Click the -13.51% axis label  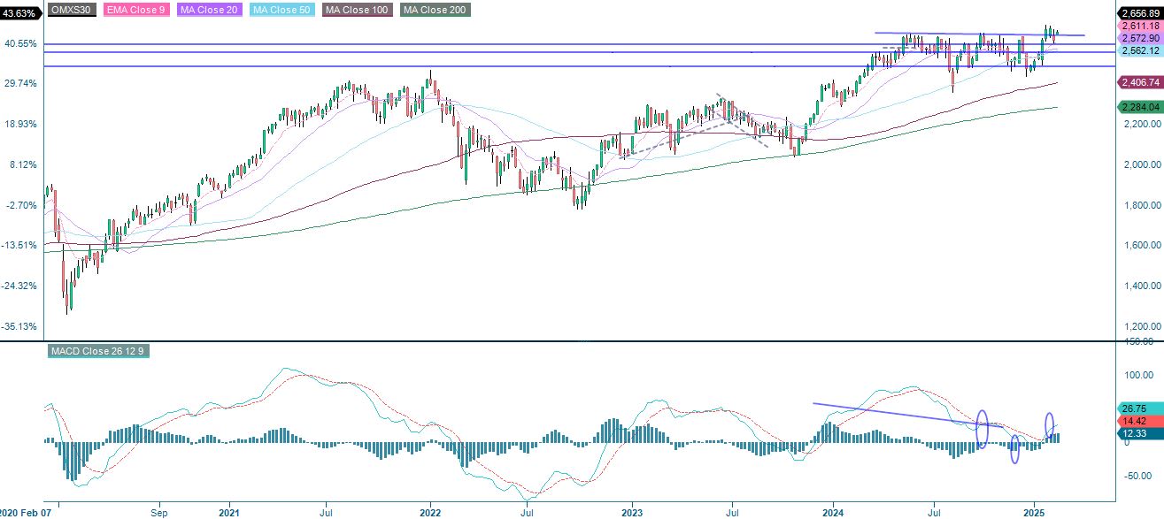19,245
